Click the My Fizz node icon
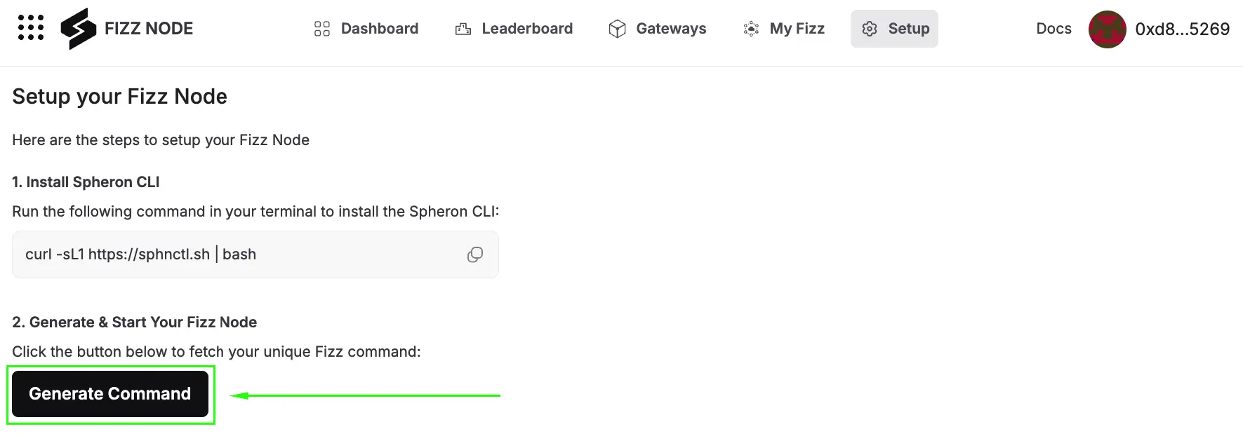 pos(751,29)
